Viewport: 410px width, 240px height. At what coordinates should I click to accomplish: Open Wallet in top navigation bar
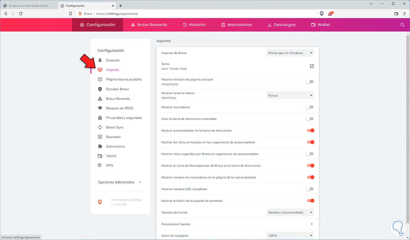[320, 25]
